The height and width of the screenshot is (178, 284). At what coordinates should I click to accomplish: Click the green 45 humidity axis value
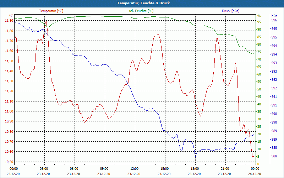259,97
